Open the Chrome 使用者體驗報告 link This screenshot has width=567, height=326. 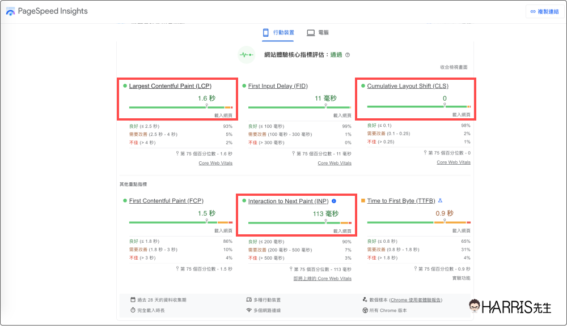coord(416,299)
